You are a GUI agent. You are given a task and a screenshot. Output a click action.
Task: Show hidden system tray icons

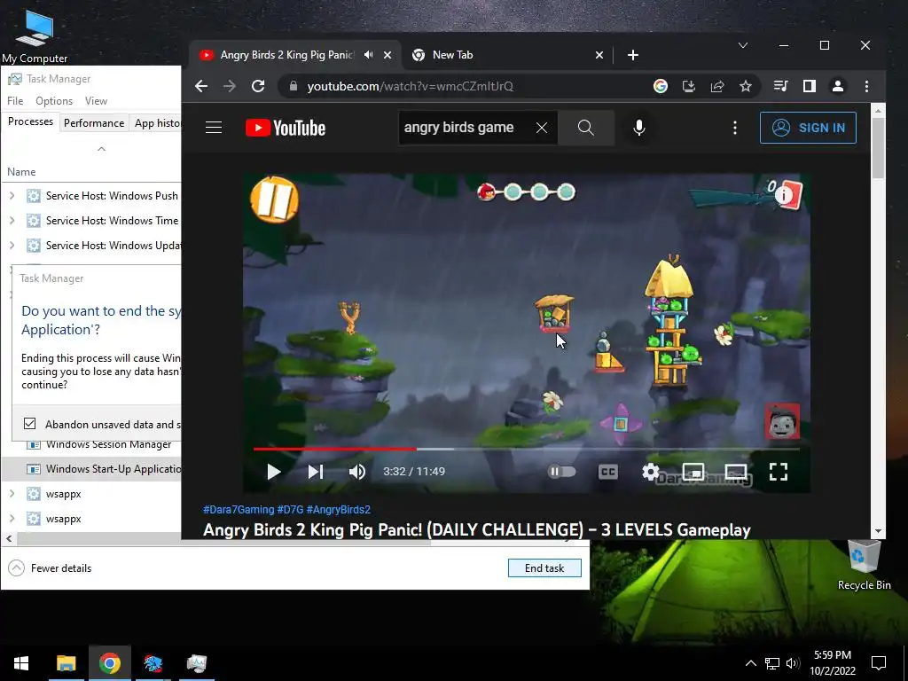click(750, 663)
